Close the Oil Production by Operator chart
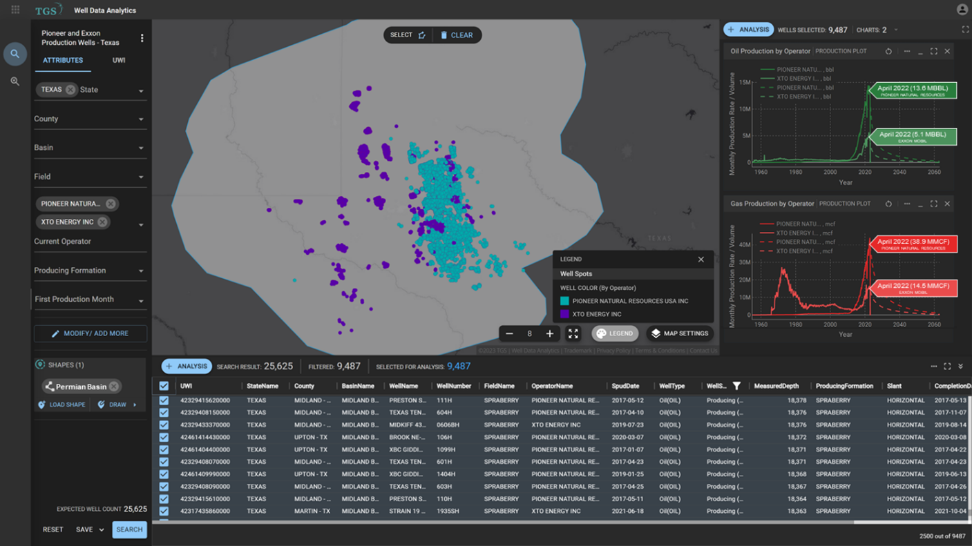 (x=947, y=51)
